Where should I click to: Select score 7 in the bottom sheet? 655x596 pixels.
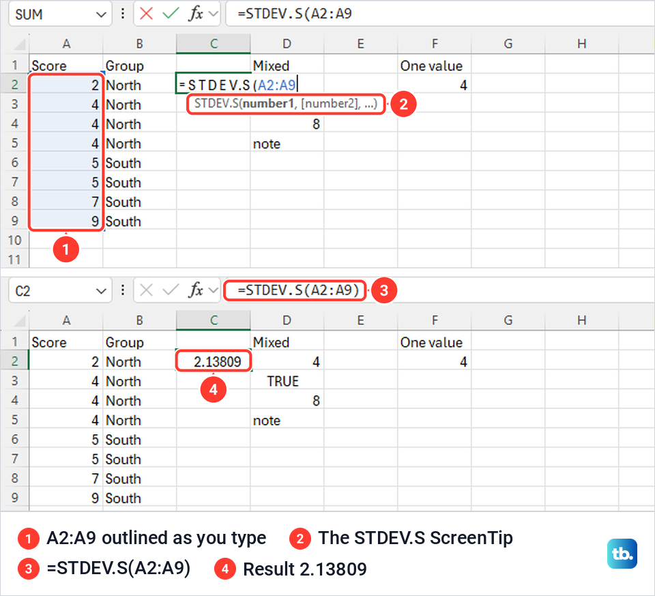pyautogui.click(x=66, y=479)
